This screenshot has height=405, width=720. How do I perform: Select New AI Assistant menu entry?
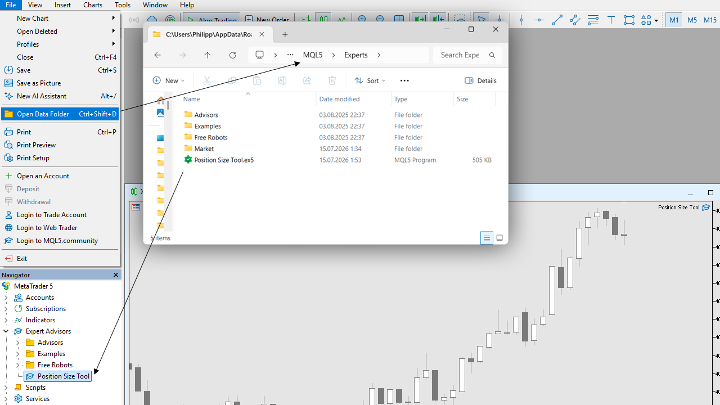(60, 96)
